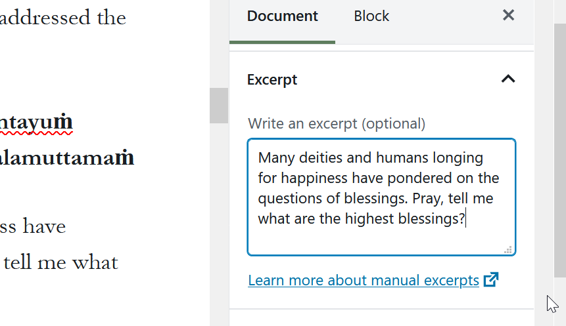Switch to the Document tab
Viewport: 566px width, 326px height.
pyautogui.click(x=282, y=16)
